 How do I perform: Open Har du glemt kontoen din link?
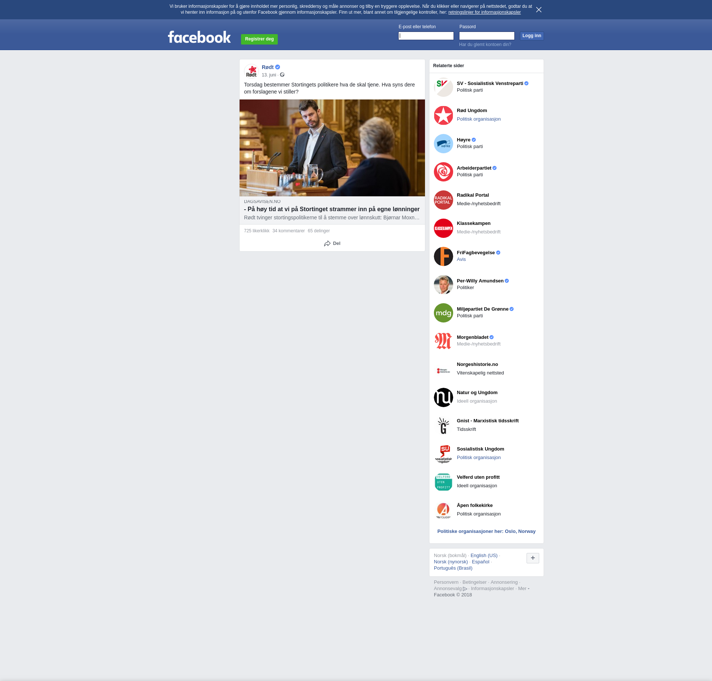(485, 45)
